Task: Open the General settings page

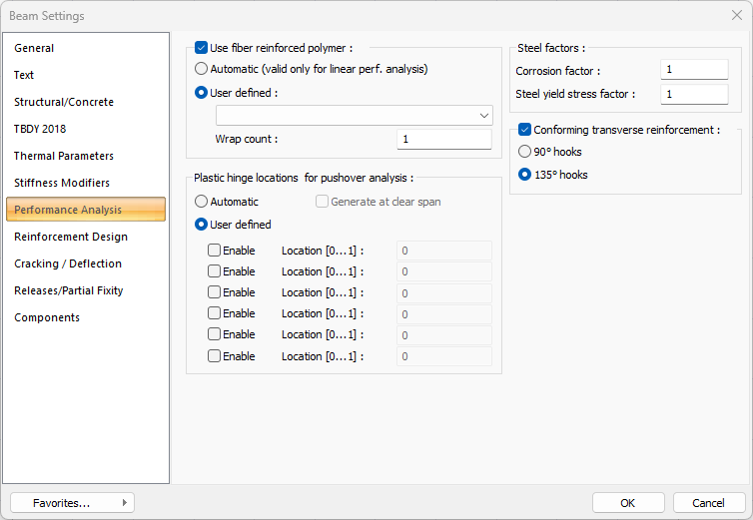Action: [x=35, y=48]
